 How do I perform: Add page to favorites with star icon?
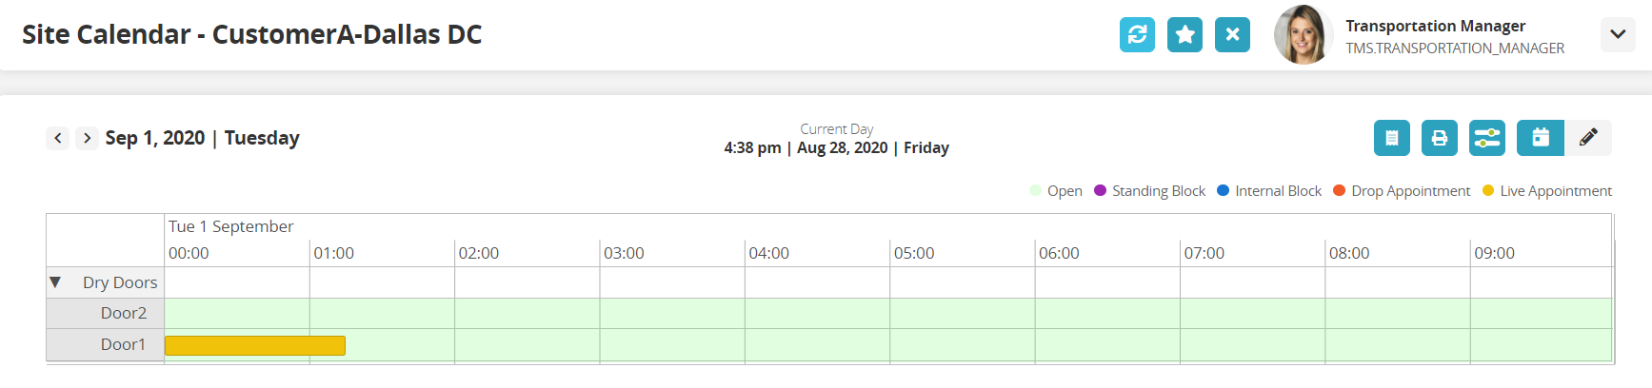[1184, 35]
